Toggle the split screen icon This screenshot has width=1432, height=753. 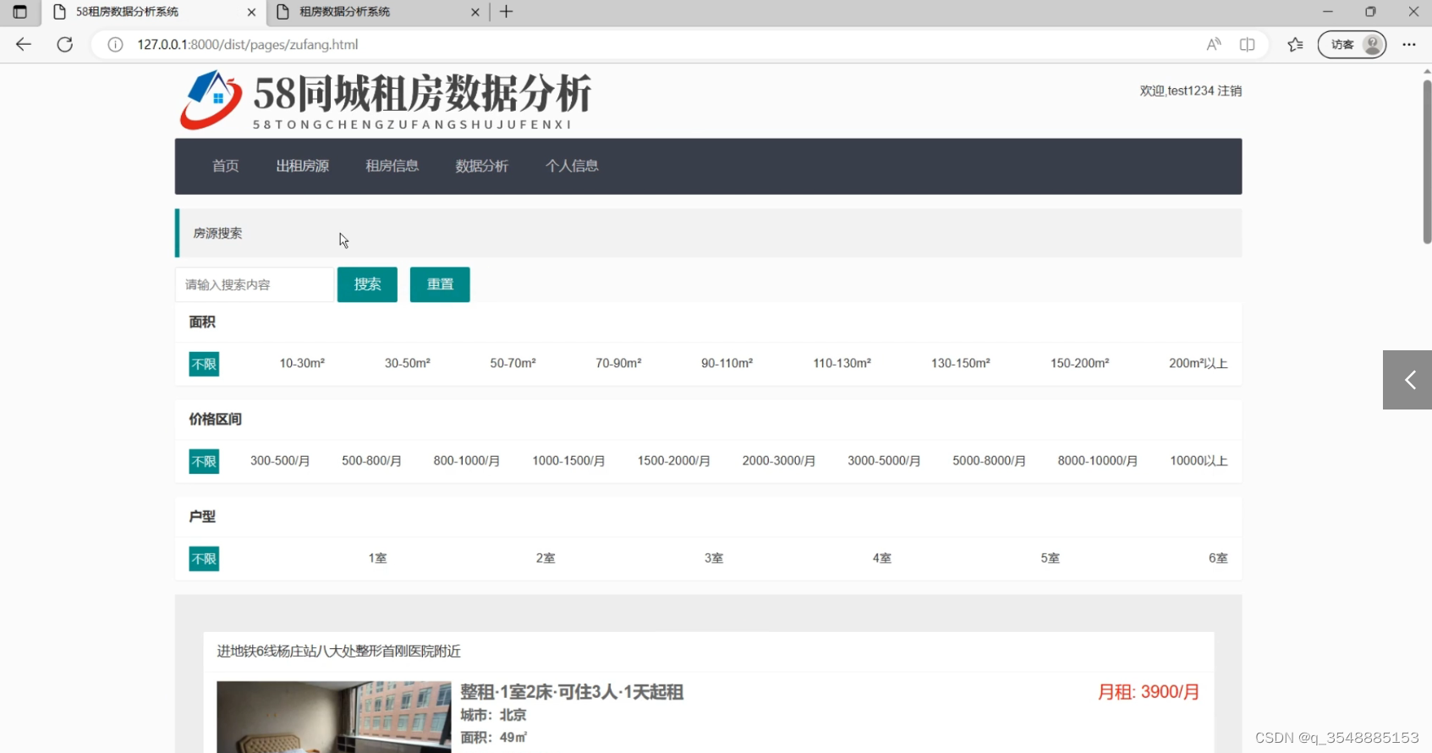tap(1247, 44)
